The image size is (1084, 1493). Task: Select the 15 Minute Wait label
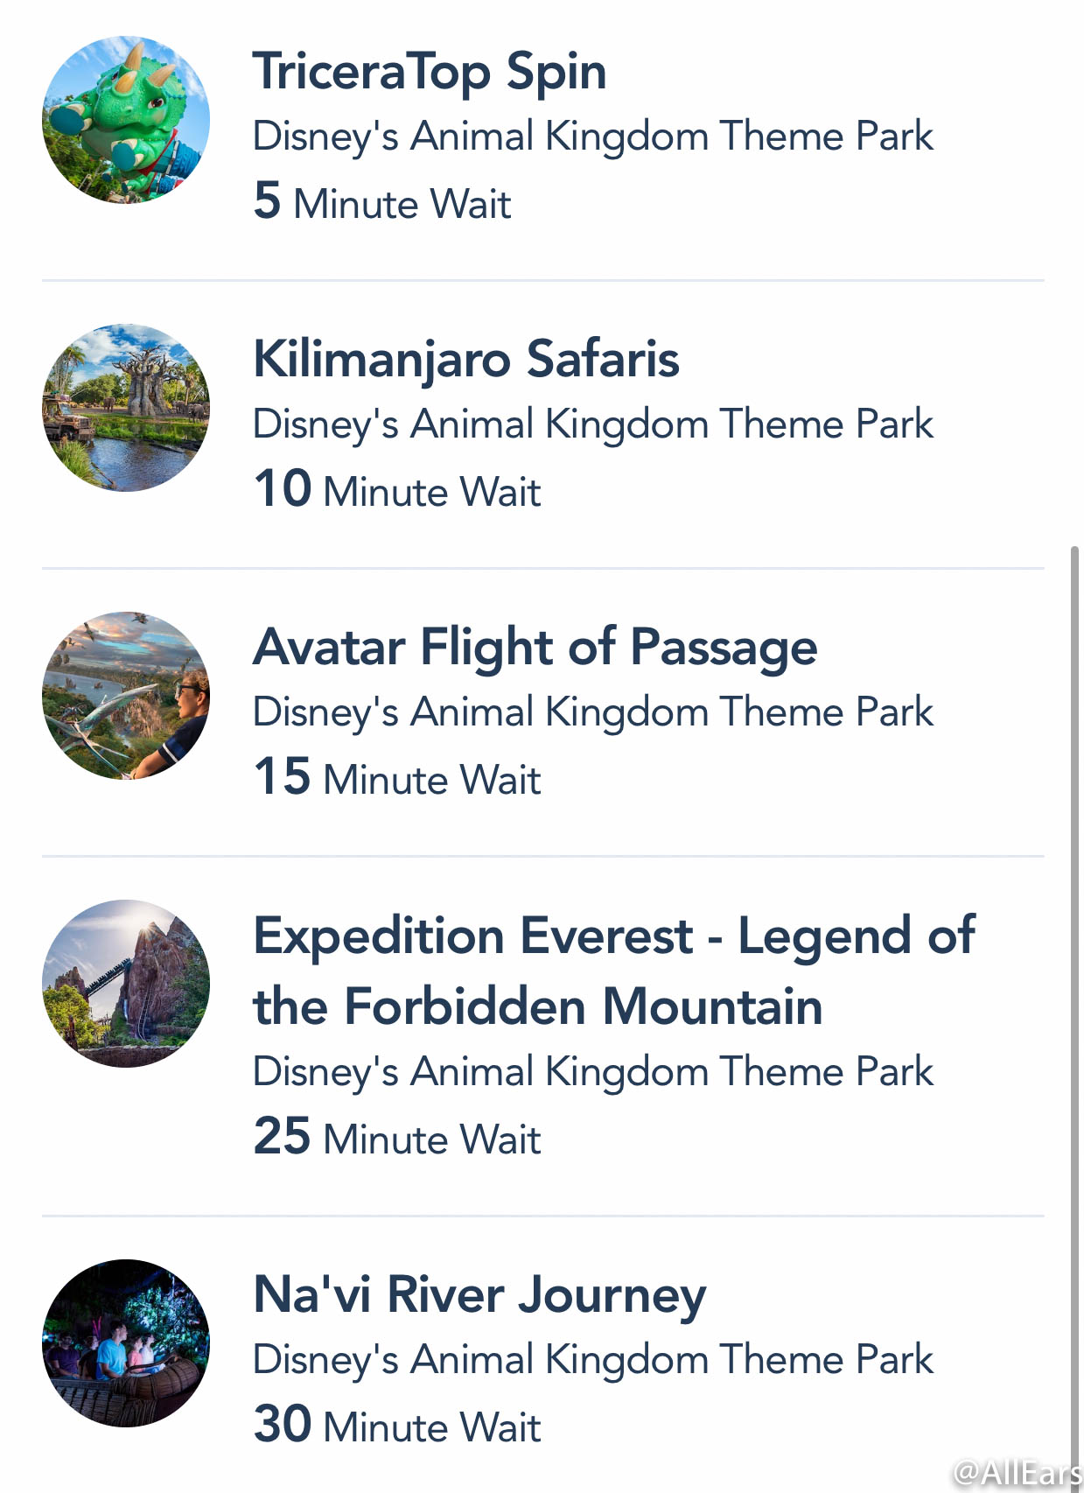[397, 777]
